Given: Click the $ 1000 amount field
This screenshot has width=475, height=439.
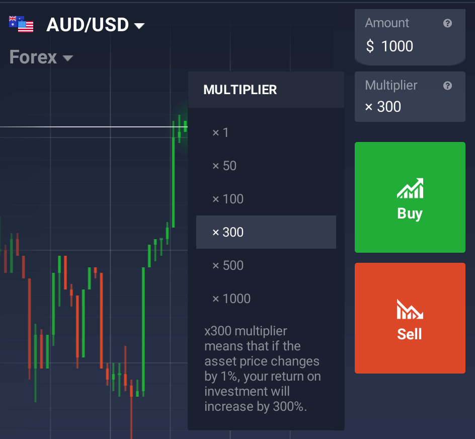Looking at the screenshot, I should 410,37.
